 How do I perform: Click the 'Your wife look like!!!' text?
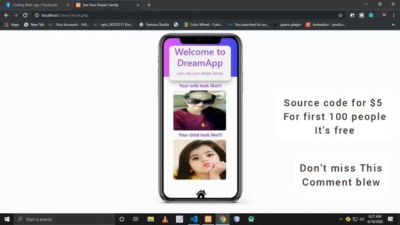click(x=200, y=86)
